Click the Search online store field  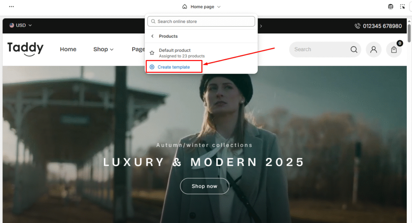pyautogui.click(x=201, y=21)
